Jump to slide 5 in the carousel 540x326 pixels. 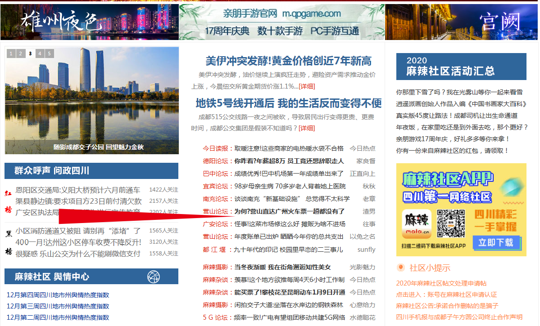(50, 54)
